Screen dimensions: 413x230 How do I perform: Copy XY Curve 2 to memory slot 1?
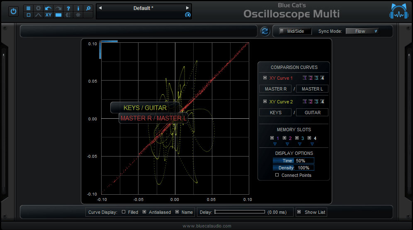(x=305, y=102)
